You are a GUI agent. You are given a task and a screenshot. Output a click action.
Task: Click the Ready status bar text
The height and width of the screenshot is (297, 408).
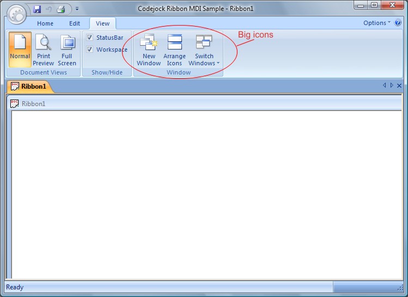coord(15,287)
